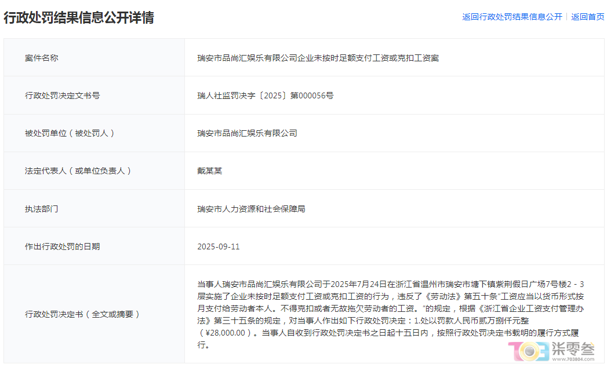Select the 案件名称 row label
The width and height of the screenshot is (607, 368).
42,58
